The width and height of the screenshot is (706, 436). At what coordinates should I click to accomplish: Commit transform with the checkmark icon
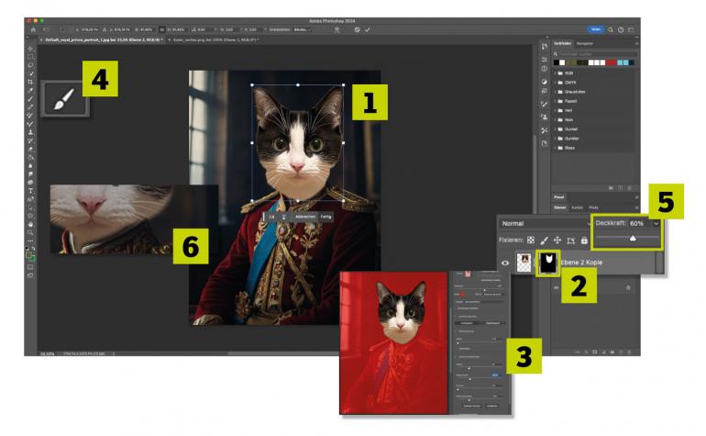coord(369,29)
